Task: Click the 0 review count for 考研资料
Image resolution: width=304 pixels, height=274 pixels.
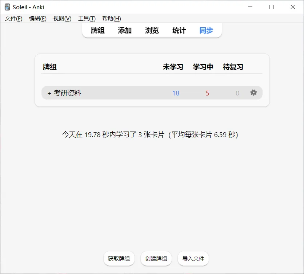Action: [x=237, y=93]
